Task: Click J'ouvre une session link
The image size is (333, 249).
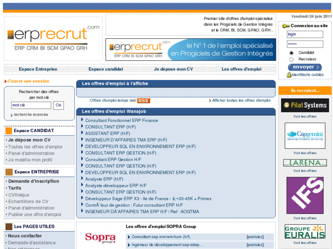Action: pyautogui.click(x=28, y=81)
